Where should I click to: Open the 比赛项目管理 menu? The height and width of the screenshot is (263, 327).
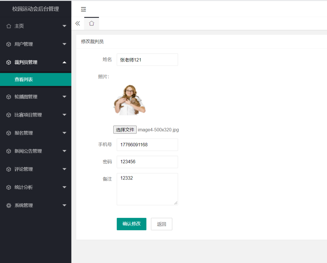tap(35, 115)
